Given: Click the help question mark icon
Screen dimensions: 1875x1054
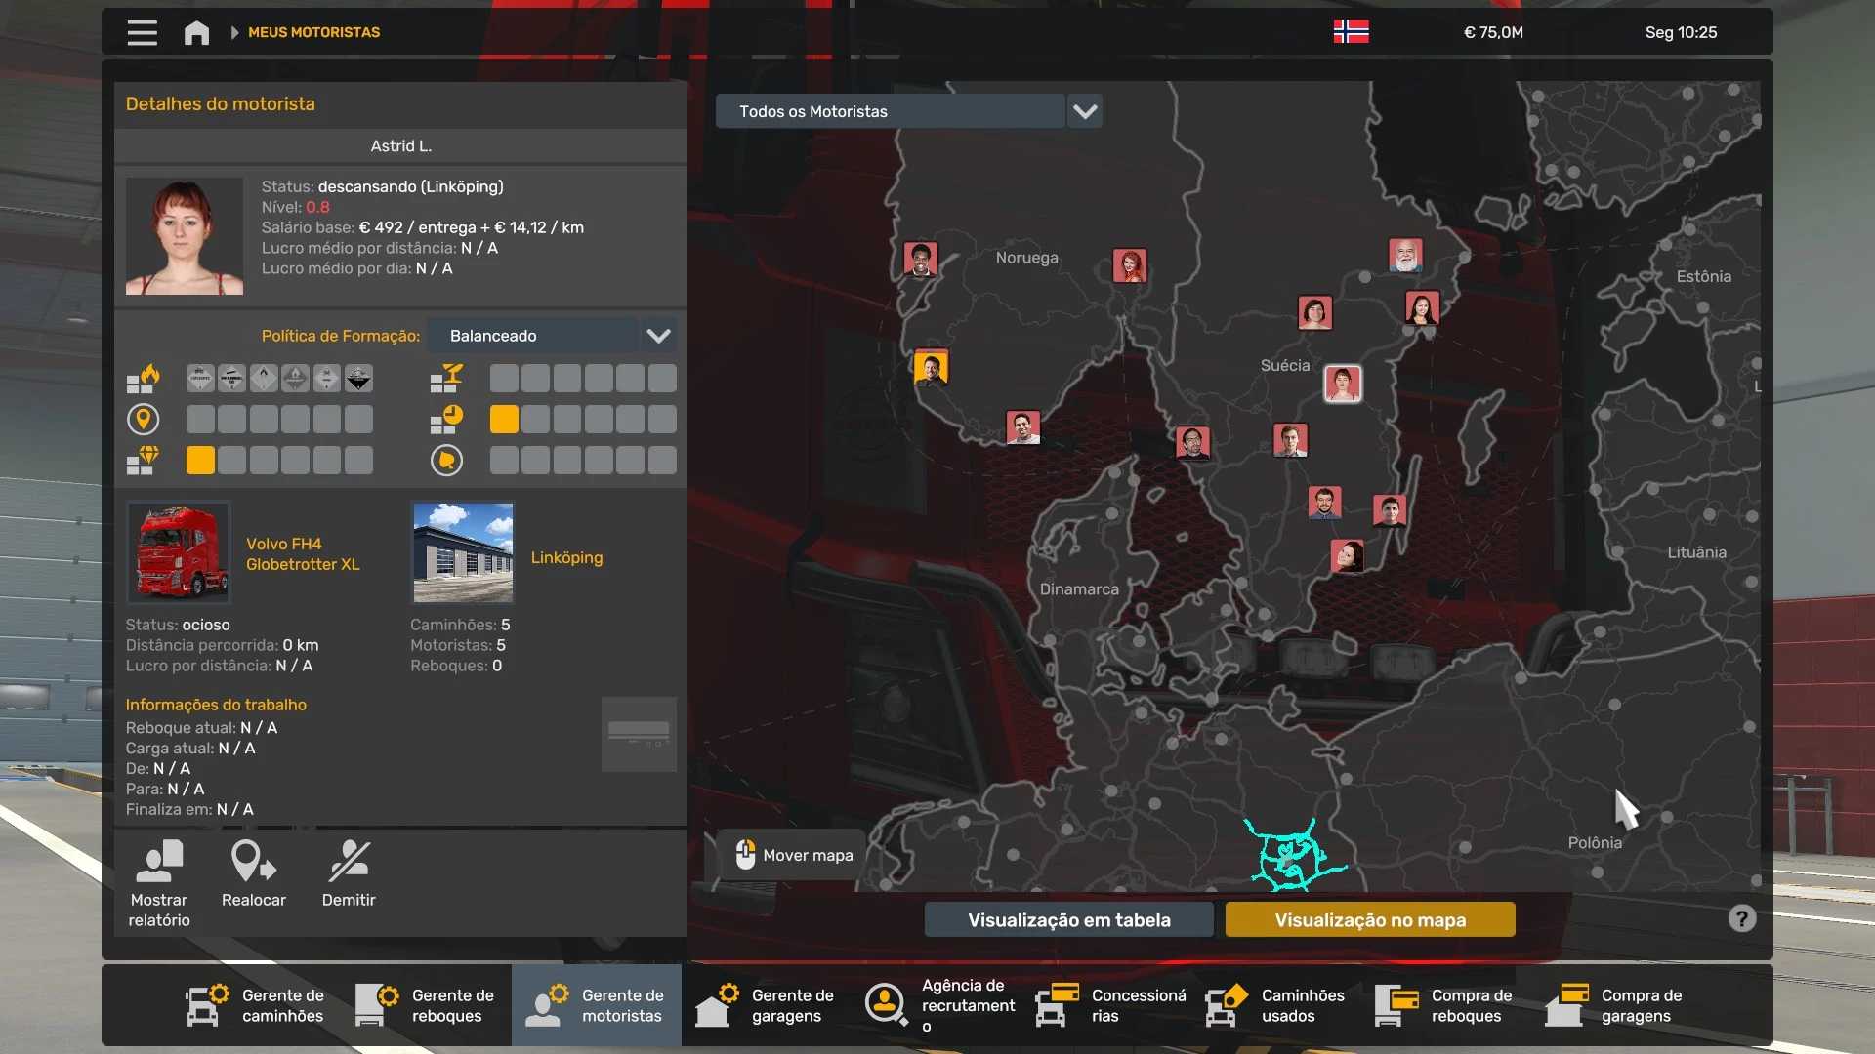Looking at the screenshot, I should pos(1741,918).
